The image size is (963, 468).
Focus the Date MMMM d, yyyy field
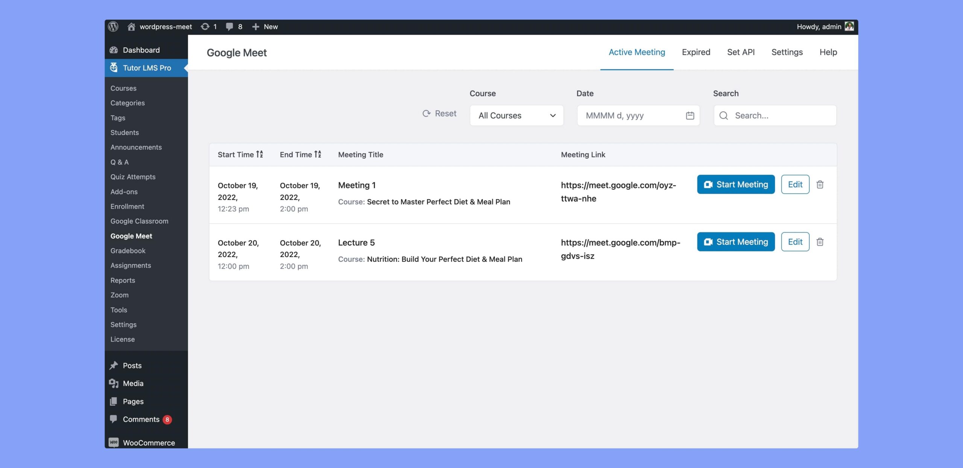click(x=638, y=116)
